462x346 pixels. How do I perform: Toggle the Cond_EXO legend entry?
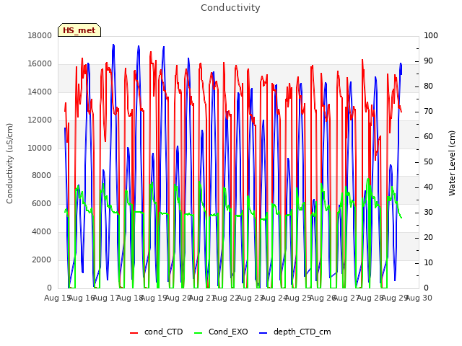[x=222, y=332]
